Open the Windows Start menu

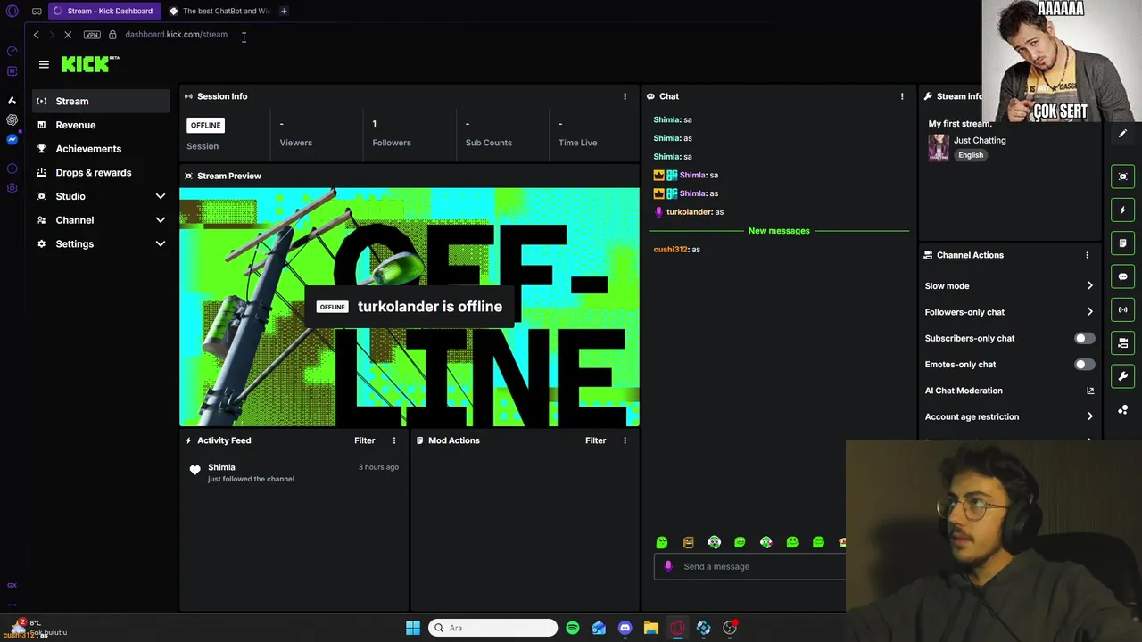coord(413,628)
